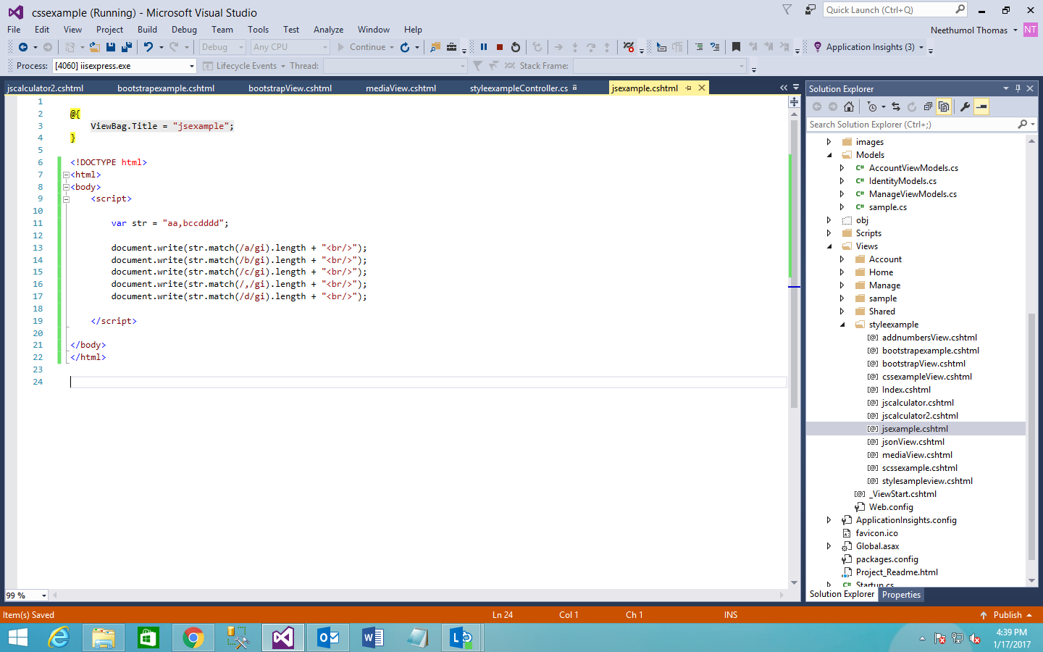Viewport: 1043px width, 652px height.
Task: Open the Tools menu
Action: (x=258, y=30)
